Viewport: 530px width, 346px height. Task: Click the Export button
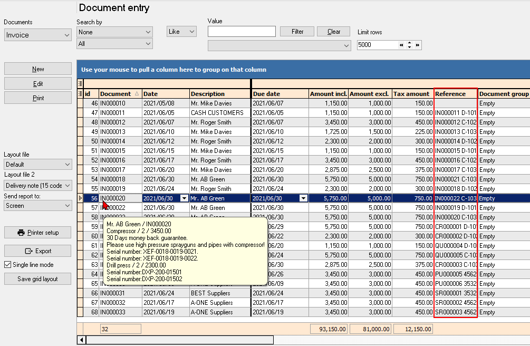(38, 251)
